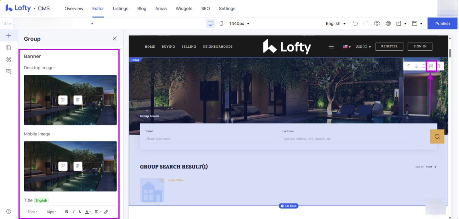The image size is (459, 219).
Task: Open the Font dropdown in the Title editor
Action: click(x=33, y=212)
